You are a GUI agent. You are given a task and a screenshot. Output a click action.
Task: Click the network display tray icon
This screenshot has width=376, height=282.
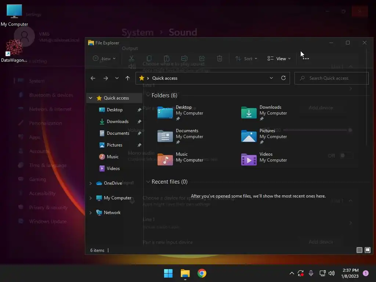pyautogui.click(x=322, y=273)
